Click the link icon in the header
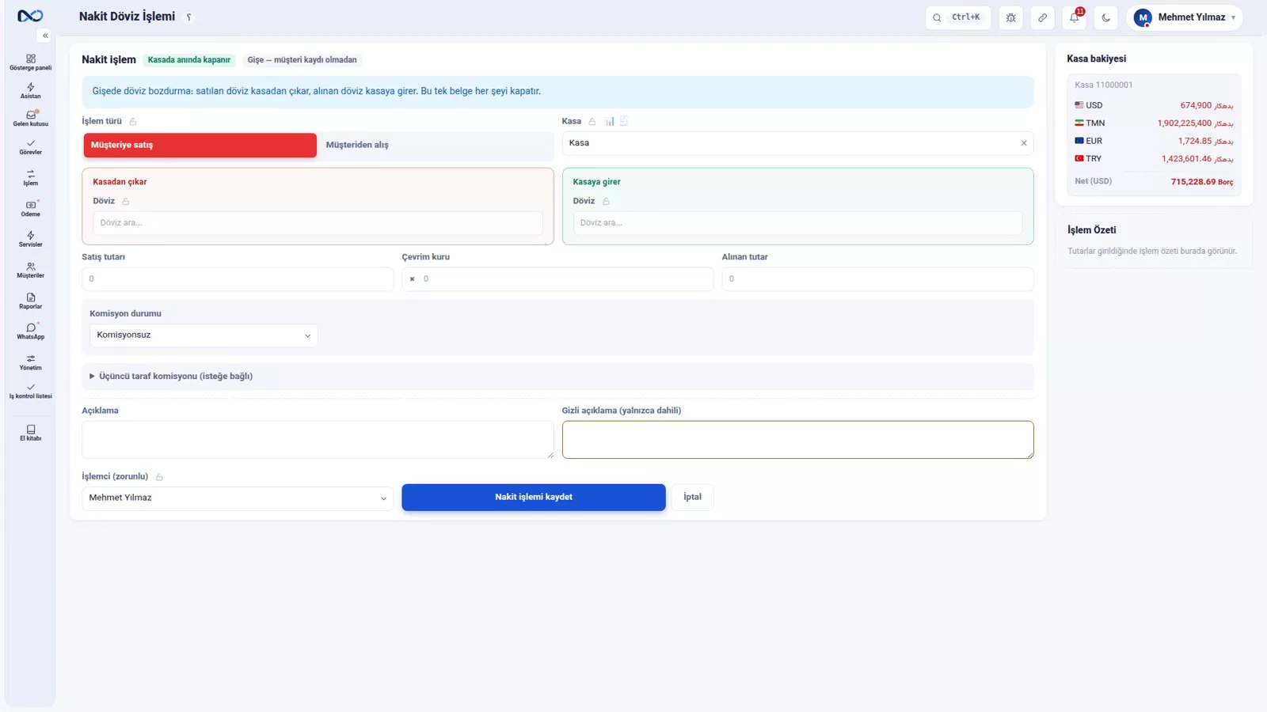This screenshot has width=1267, height=712. click(1042, 17)
